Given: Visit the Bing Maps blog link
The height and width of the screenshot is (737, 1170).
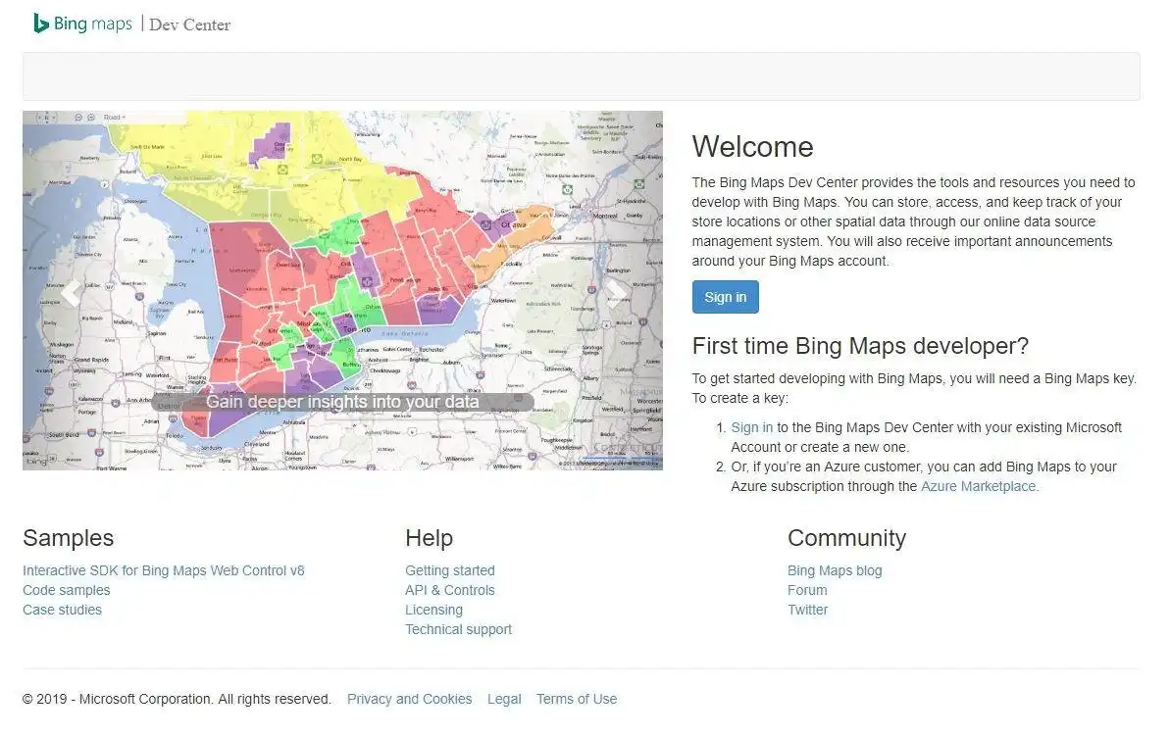Looking at the screenshot, I should click(835, 570).
